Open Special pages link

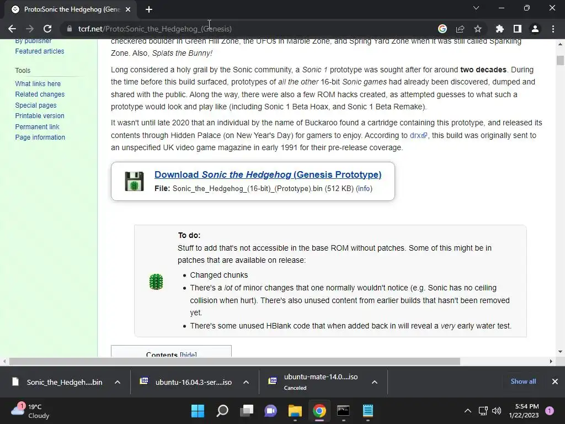(x=36, y=105)
